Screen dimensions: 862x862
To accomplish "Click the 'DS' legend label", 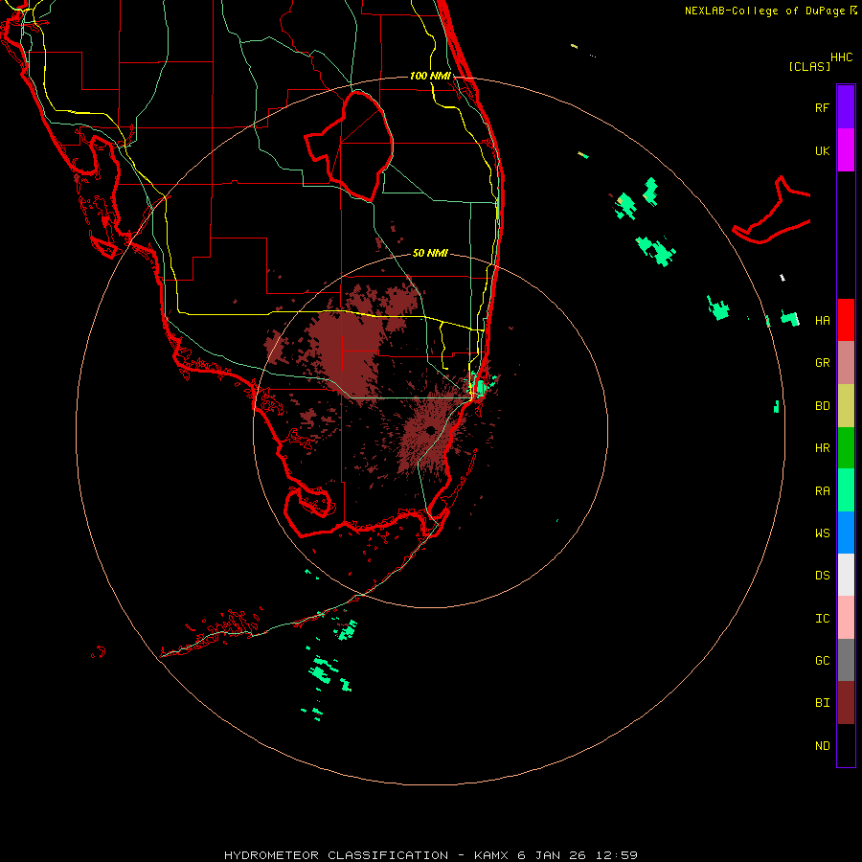I will [822, 576].
